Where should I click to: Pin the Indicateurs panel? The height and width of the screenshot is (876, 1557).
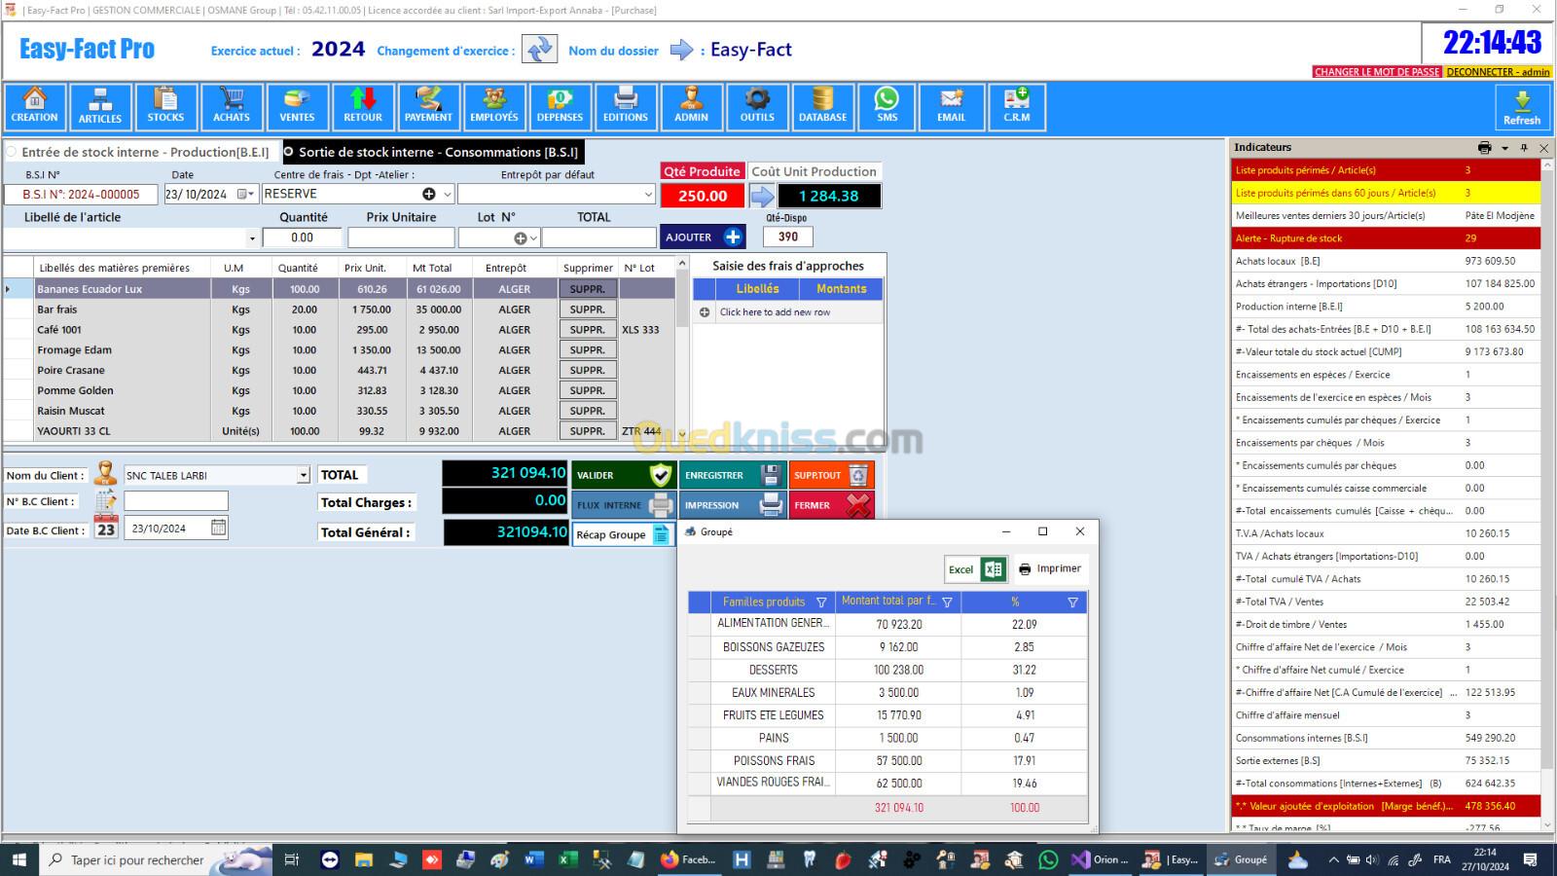coord(1524,148)
